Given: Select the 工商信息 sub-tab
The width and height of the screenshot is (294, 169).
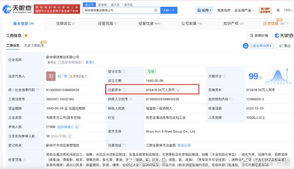Looking at the screenshot, I should tap(13, 46).
